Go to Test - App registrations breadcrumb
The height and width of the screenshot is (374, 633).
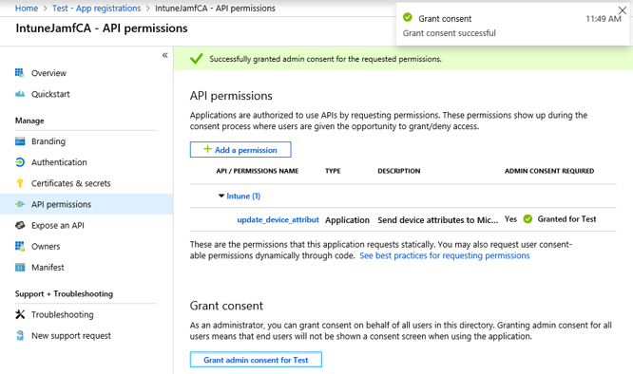[x=97, y=8]
